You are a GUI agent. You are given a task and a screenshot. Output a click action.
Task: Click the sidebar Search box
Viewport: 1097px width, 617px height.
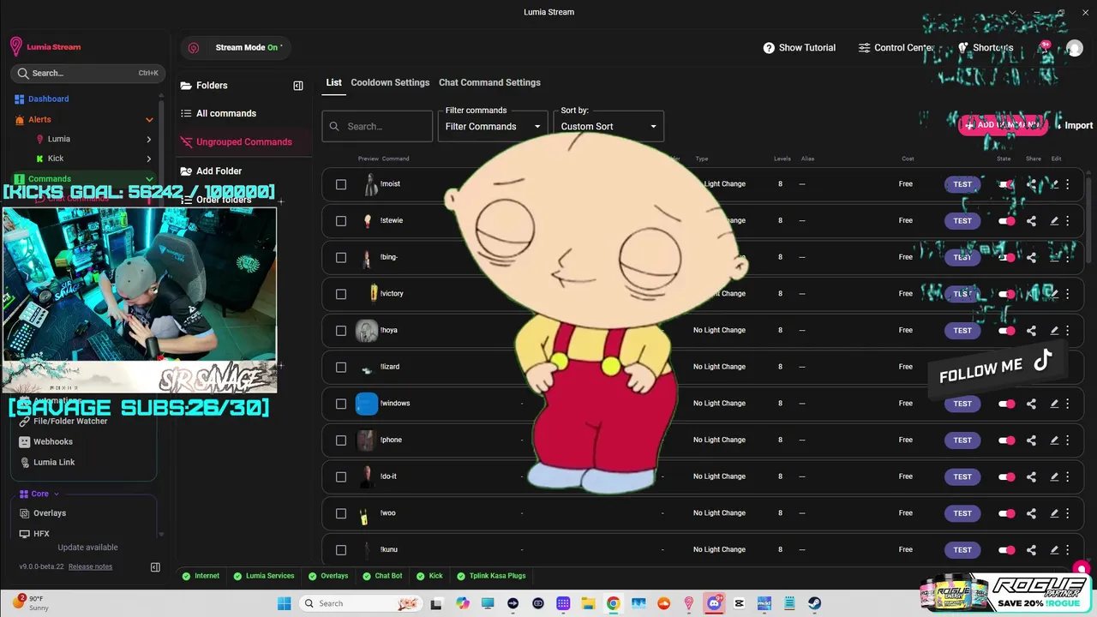[87, 73]
